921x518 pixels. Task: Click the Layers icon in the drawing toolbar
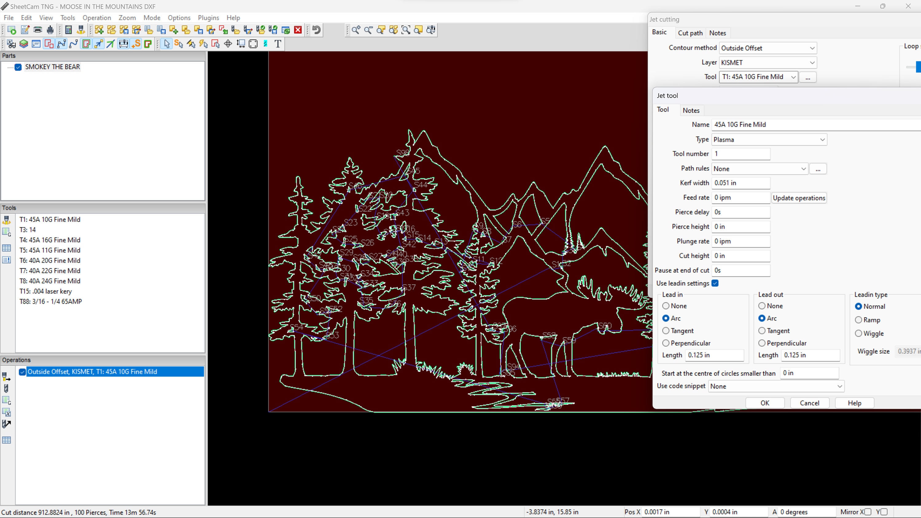(x=24, y=44)
